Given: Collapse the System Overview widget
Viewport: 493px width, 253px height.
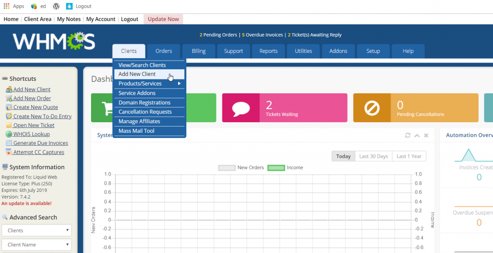Looking at the screenshot, I should tap(417, 136).
